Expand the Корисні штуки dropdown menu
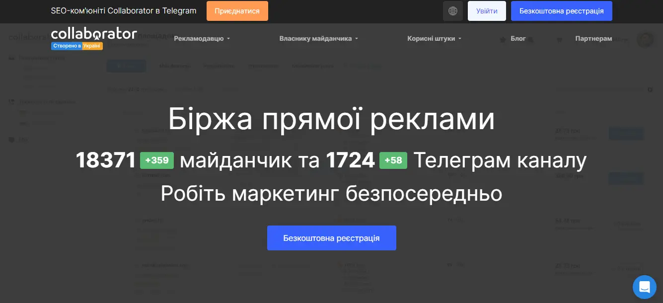 [435, 39]
